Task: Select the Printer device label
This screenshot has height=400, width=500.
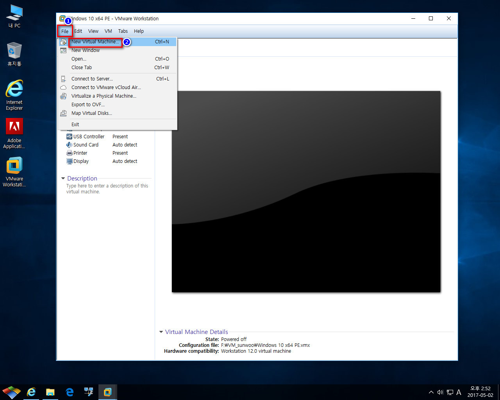Action: click(80, 153)
